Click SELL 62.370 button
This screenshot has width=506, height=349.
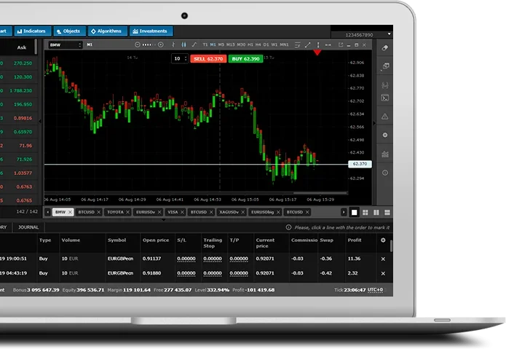(208, 59)
